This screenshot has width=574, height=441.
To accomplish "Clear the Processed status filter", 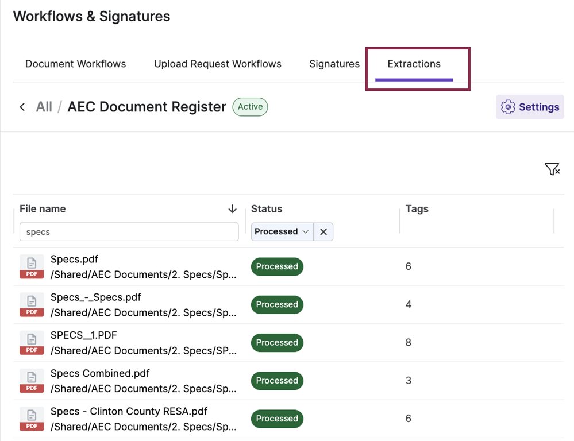I will pos(323,231).
